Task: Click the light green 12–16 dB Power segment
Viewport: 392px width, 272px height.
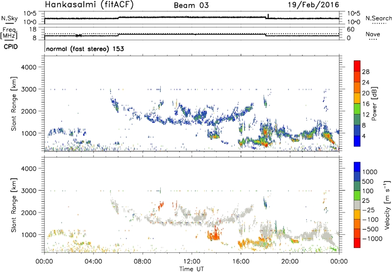Action: (357, 109)
